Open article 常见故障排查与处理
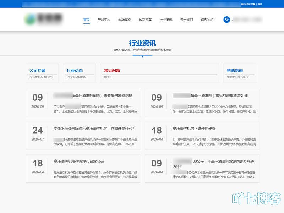Screen dimensions: 284x213 tap(210, 95)
